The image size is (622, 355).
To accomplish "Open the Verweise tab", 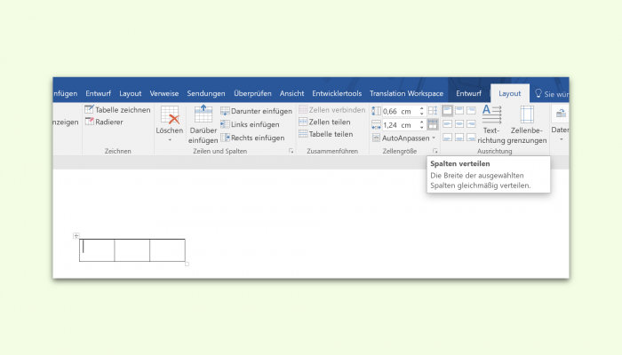I will (163, 93).
